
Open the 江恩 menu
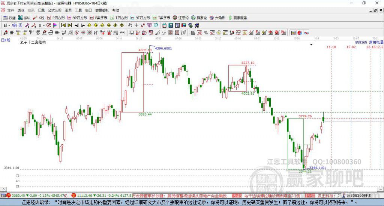[x=41, y=10]
